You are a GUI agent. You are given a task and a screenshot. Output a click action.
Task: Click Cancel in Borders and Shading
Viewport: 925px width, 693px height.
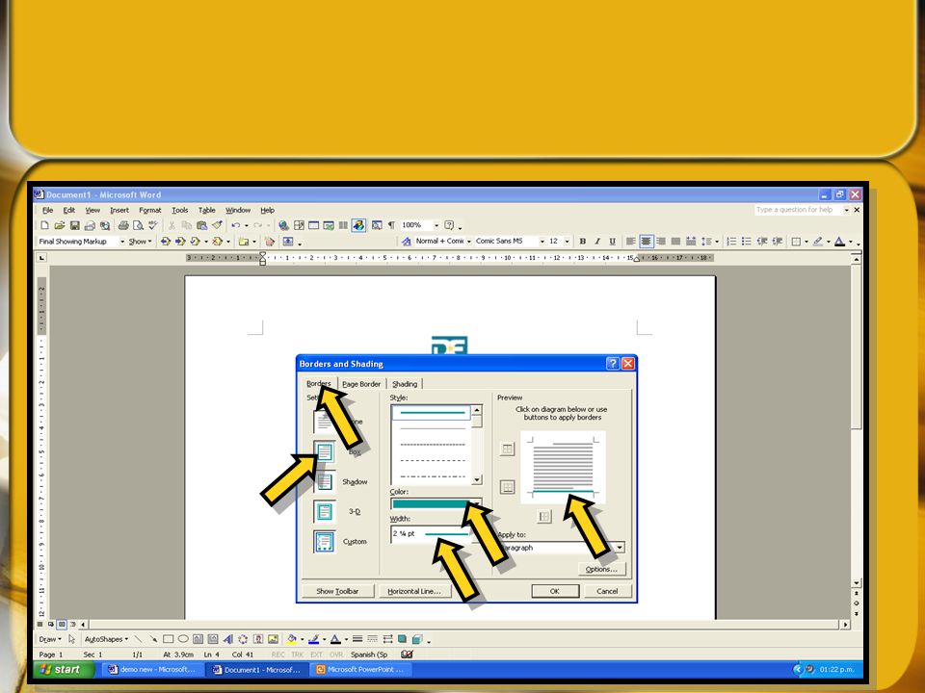click(607, 591)
